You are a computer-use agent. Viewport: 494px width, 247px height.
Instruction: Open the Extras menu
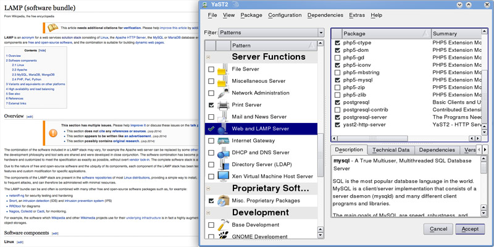click(x=357, y=15)
